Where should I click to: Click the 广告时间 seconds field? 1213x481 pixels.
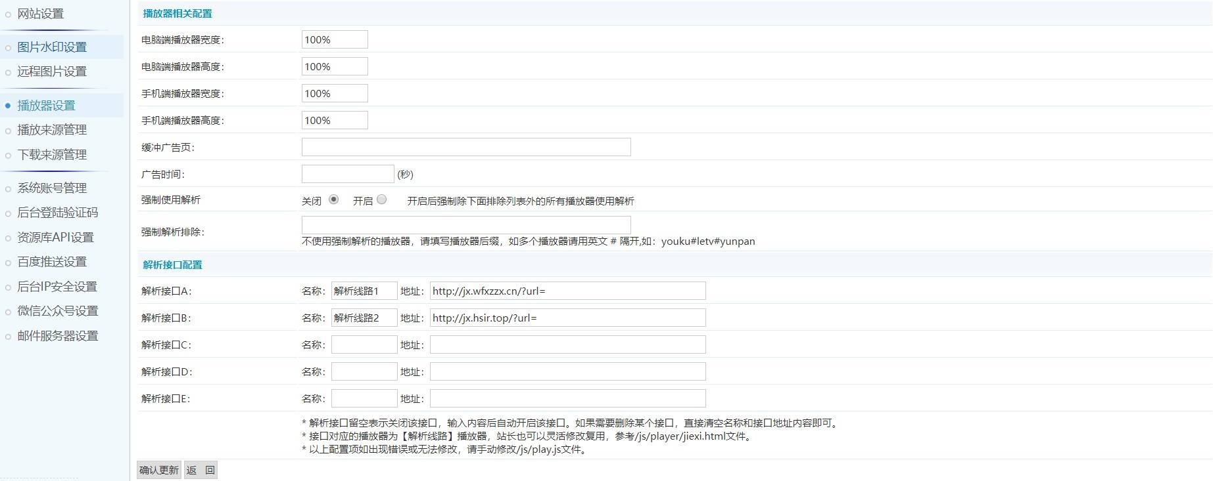[348, 174]
